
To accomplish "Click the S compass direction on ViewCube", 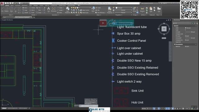I will pyautogui.click(x=164, y=34).
